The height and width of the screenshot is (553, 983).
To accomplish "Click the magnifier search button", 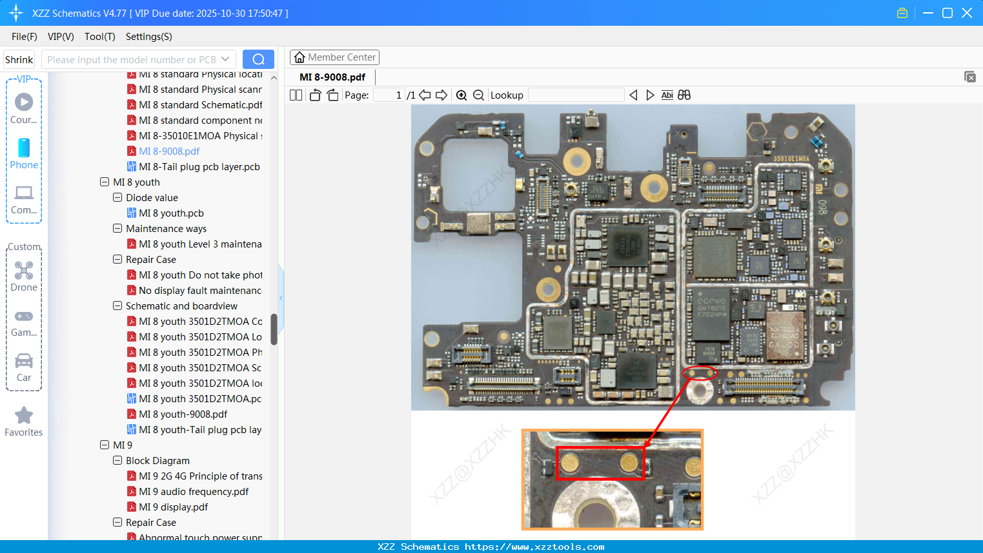I will [258, 59].
